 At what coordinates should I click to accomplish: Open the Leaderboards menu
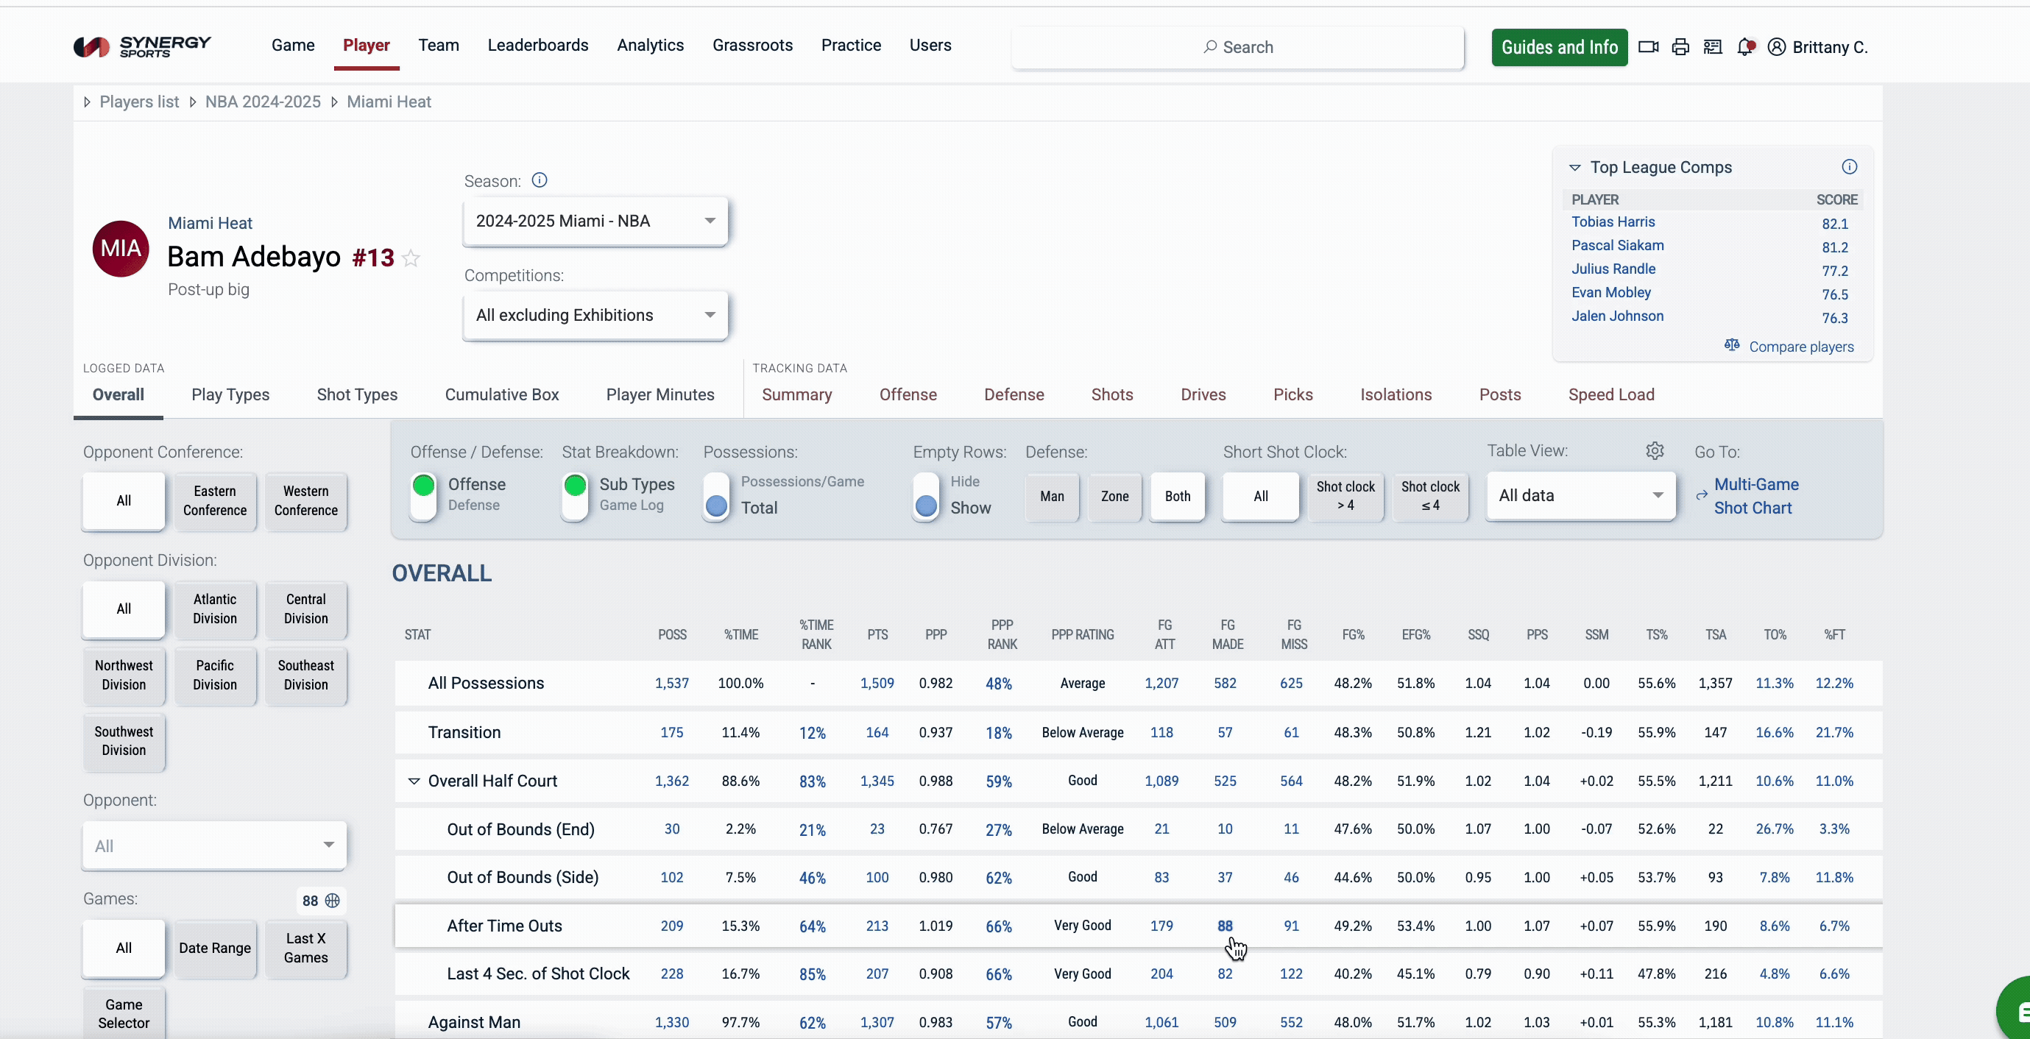click(x=537, y=46)
